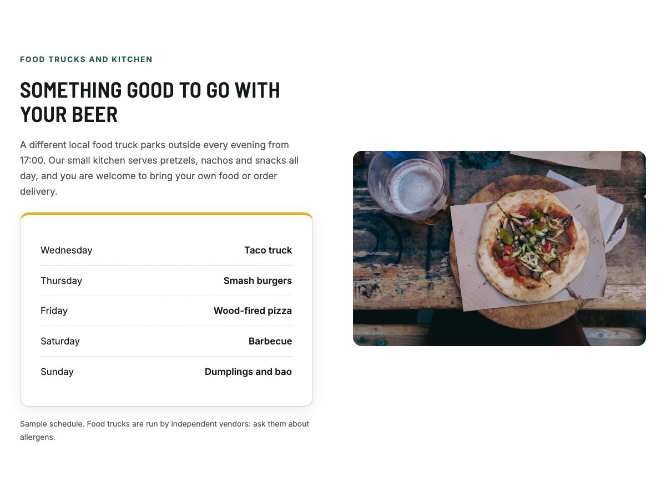The height and width of the screenshot is (497, 666).
Task: Click the Wood-fired pizza entry
Action: click(x=253, y=311)
